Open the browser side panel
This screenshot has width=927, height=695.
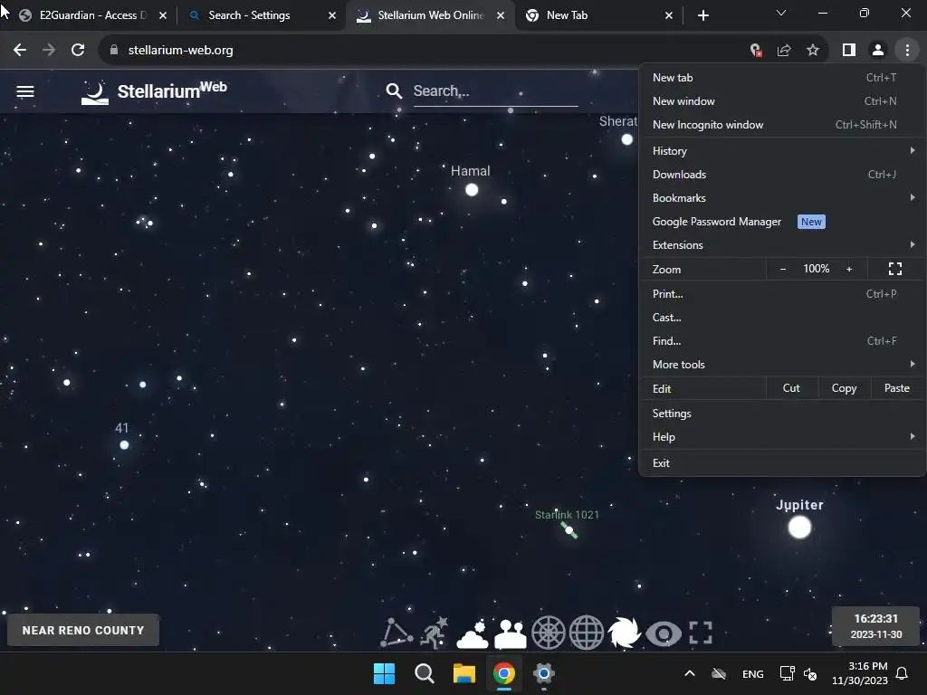(x=849, y=51)
